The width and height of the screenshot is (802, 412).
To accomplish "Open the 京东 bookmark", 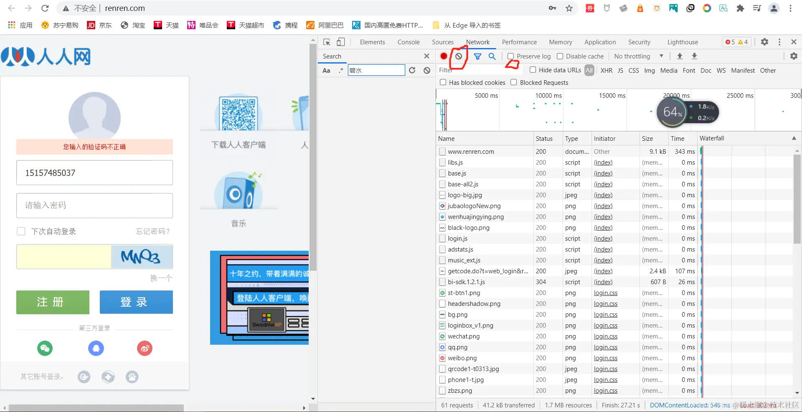I will click(100, 25).
